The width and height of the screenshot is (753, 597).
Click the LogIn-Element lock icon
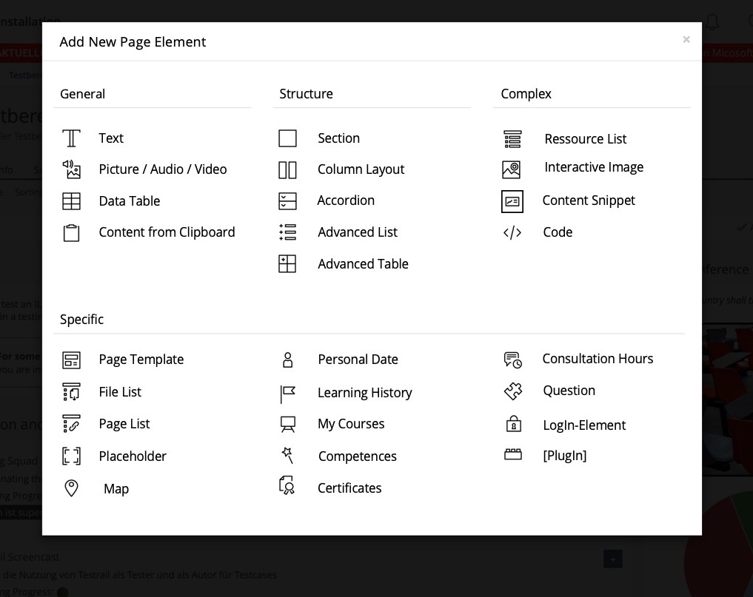click(513, 425)
